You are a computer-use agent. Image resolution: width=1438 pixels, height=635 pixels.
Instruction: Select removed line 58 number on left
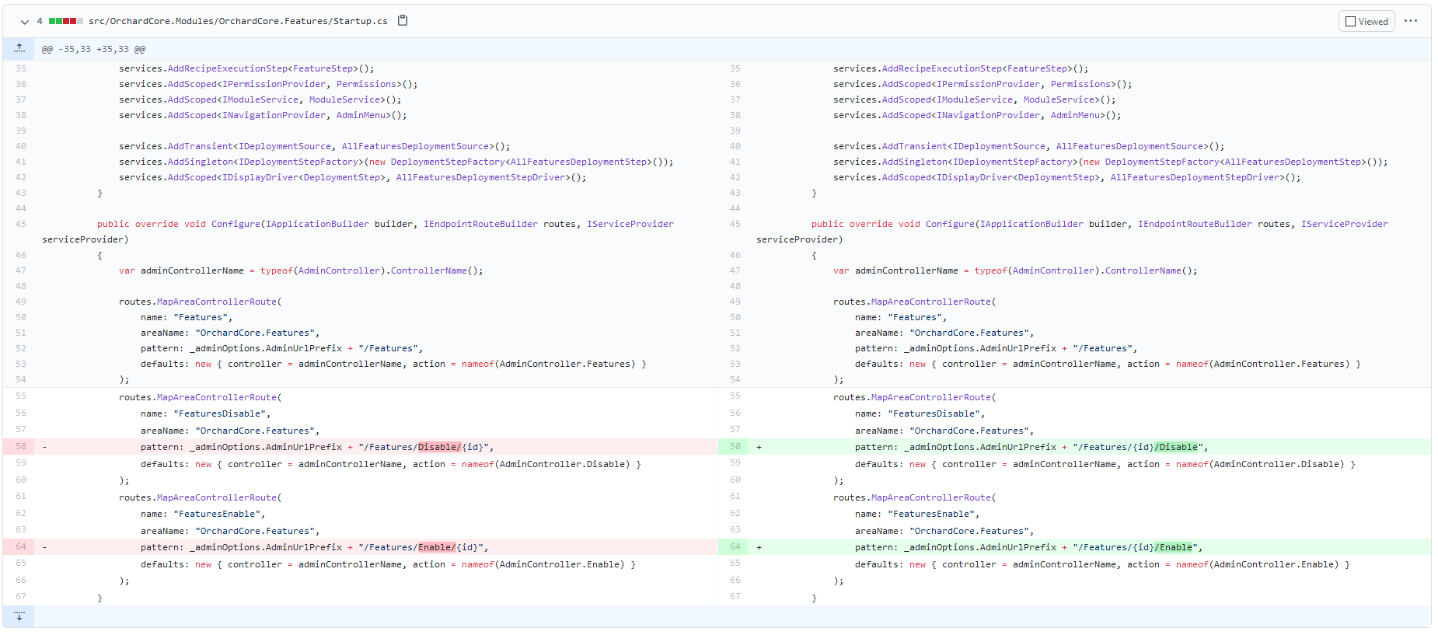20,447
